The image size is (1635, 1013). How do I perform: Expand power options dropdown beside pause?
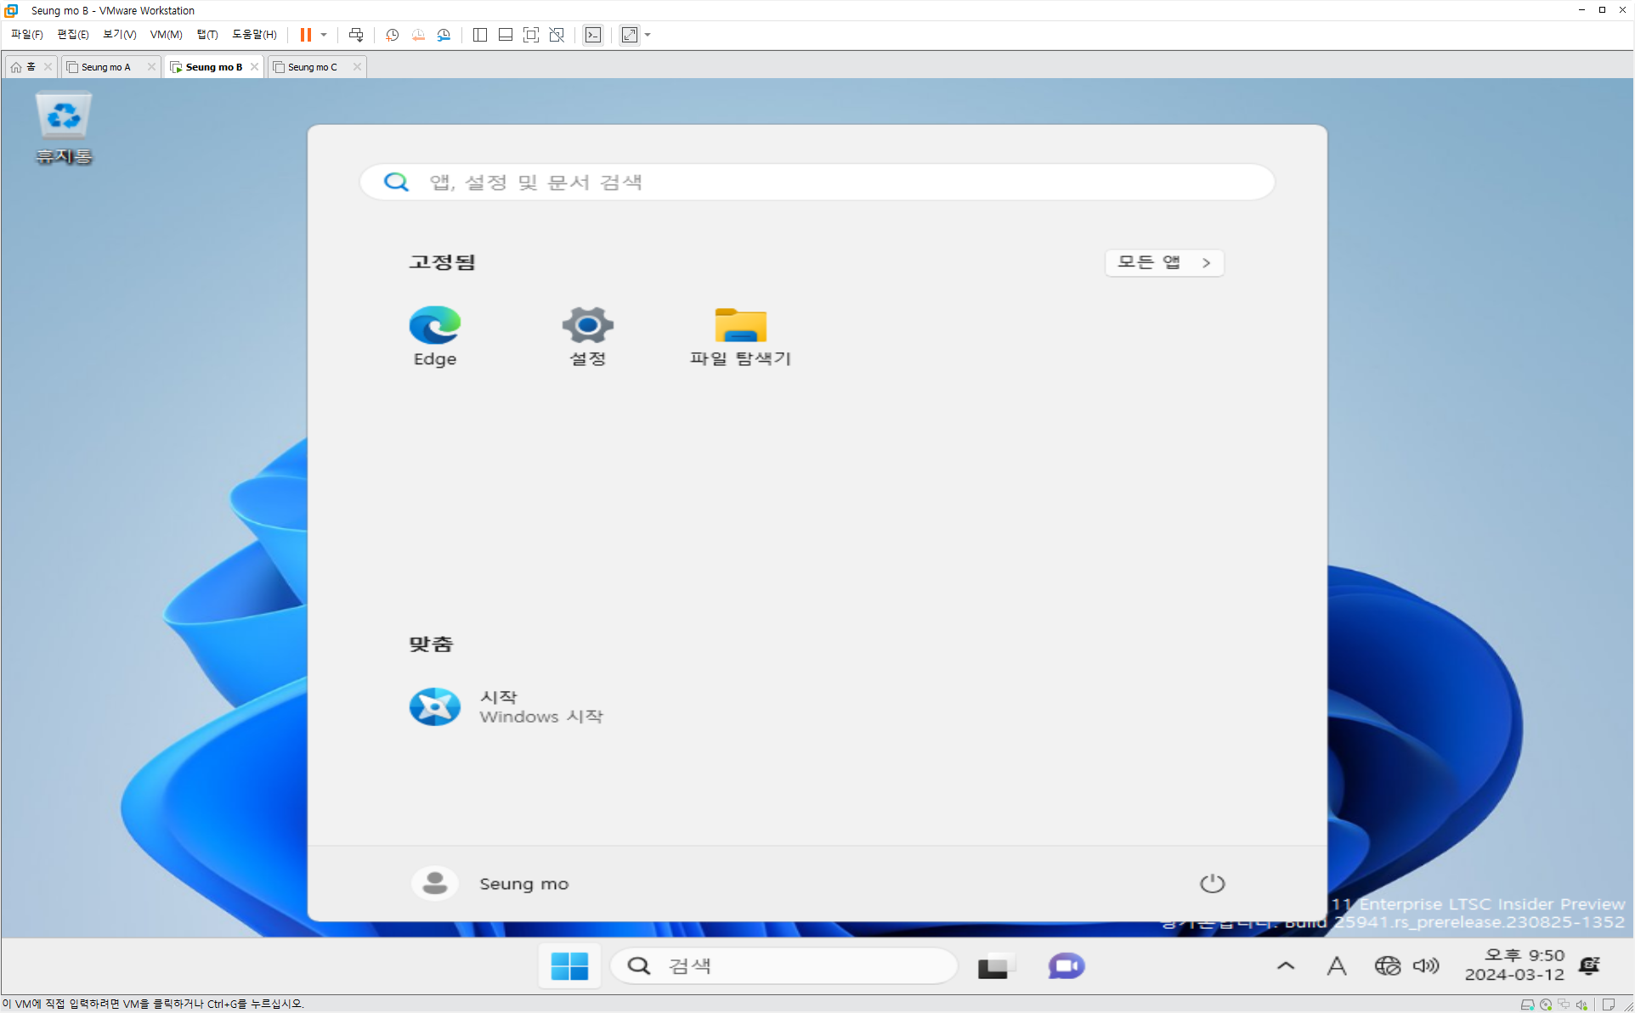[x=324, y=35]
